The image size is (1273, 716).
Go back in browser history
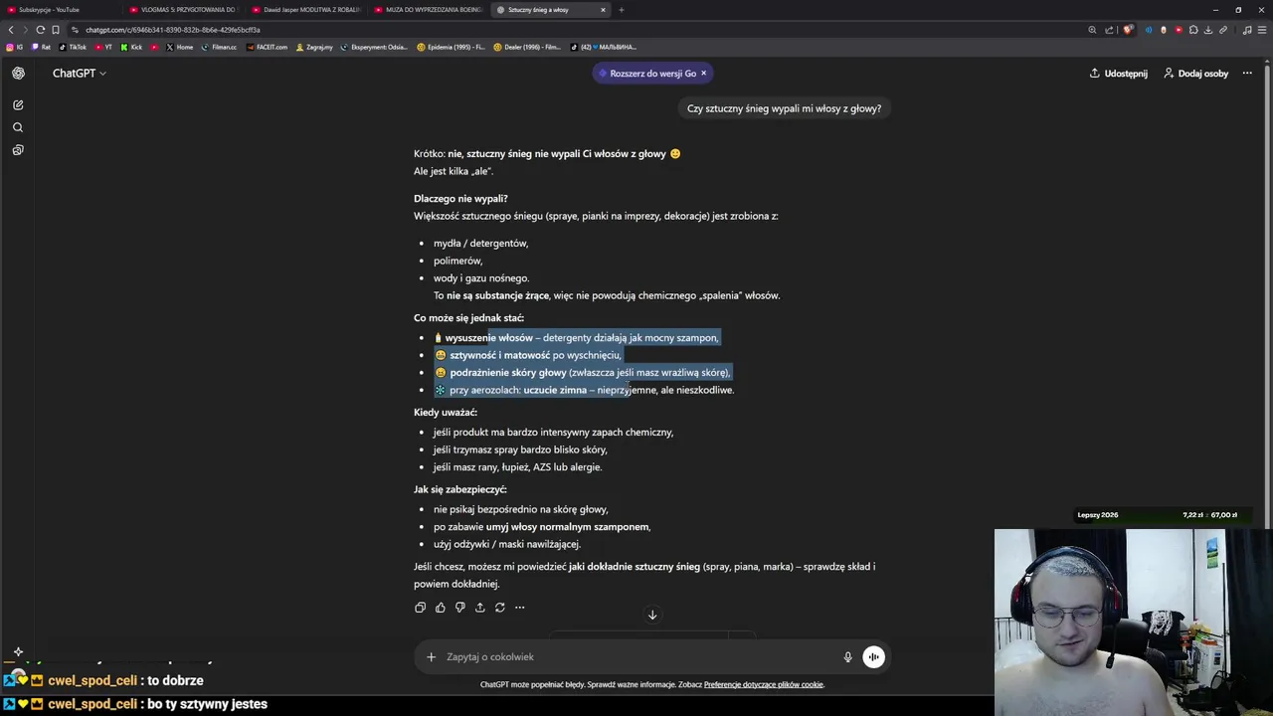point(11,30)
